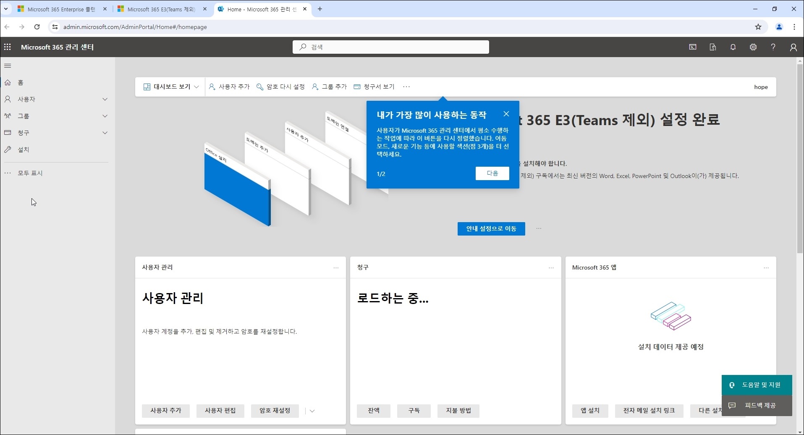804x435 pixels.
Task: Click 피드백 제공 button
Action: (757, 406)
